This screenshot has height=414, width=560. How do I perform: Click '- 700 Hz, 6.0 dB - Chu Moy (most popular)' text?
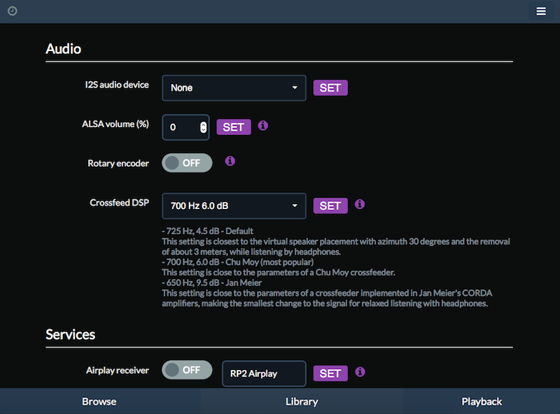[238, 262]
